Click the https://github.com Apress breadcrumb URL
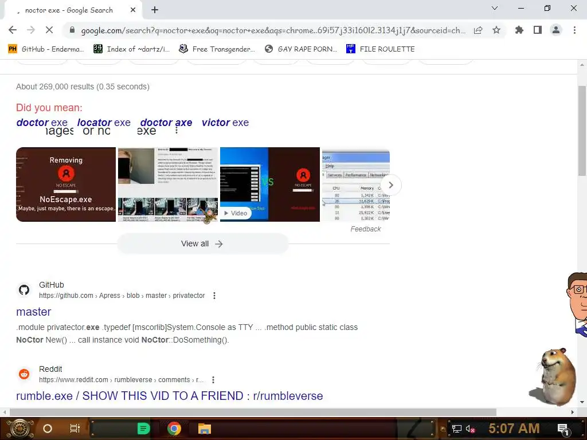587x440 pixels. (122, 296)
